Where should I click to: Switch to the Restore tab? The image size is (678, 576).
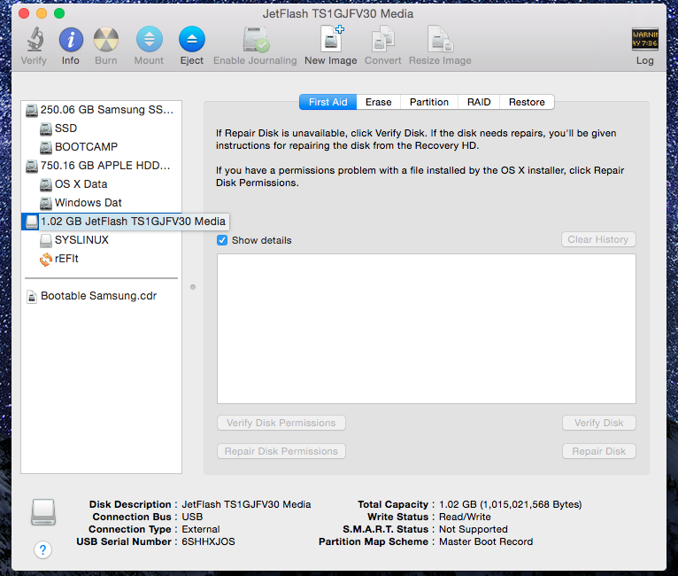527,102
